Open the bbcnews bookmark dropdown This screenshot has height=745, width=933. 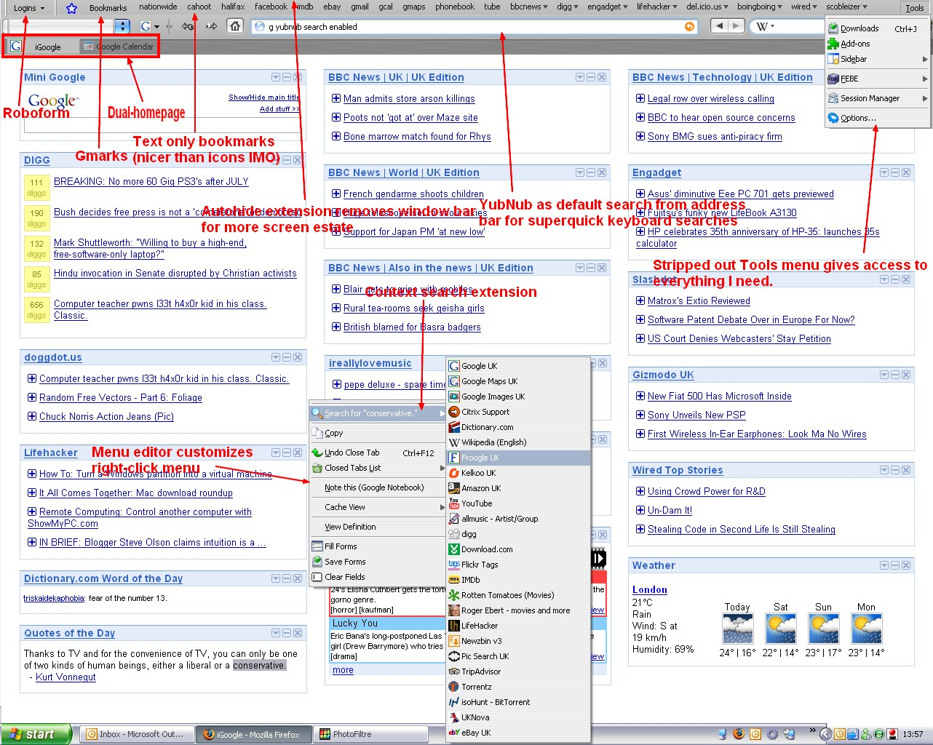528,7
